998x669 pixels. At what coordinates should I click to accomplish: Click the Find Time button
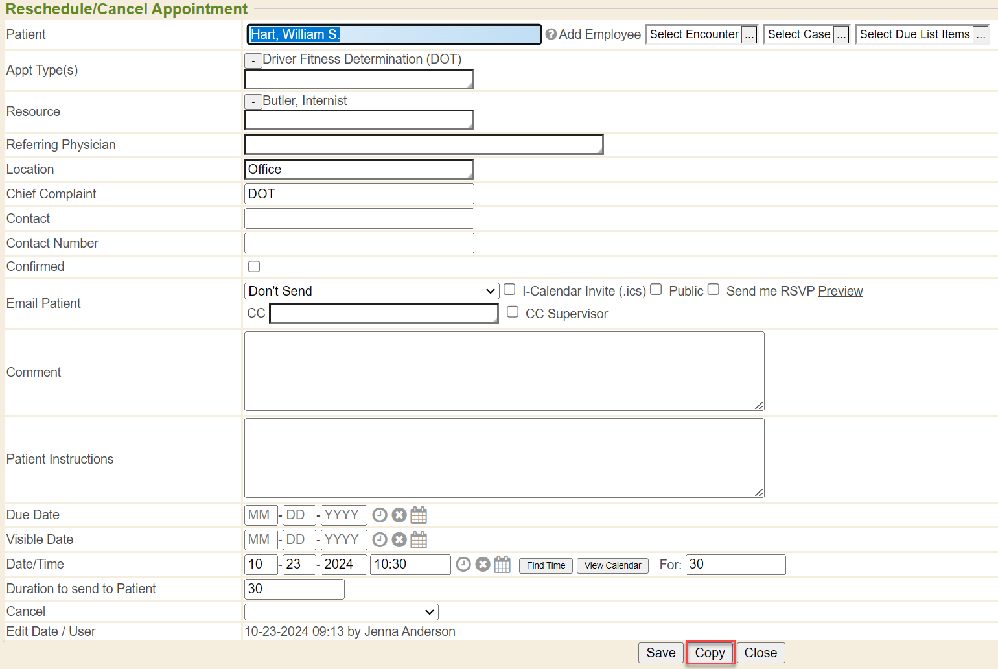pos(546,565)
